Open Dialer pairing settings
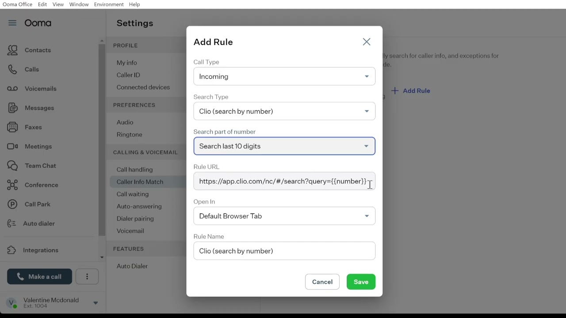The width and height of the screenshot is (566, 318). (135, 219)
